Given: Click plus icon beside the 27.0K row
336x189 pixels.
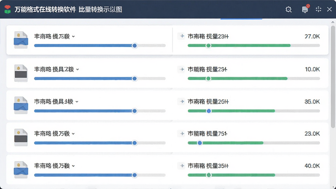Looking at the screenshot, I should [x=182, y=36].
